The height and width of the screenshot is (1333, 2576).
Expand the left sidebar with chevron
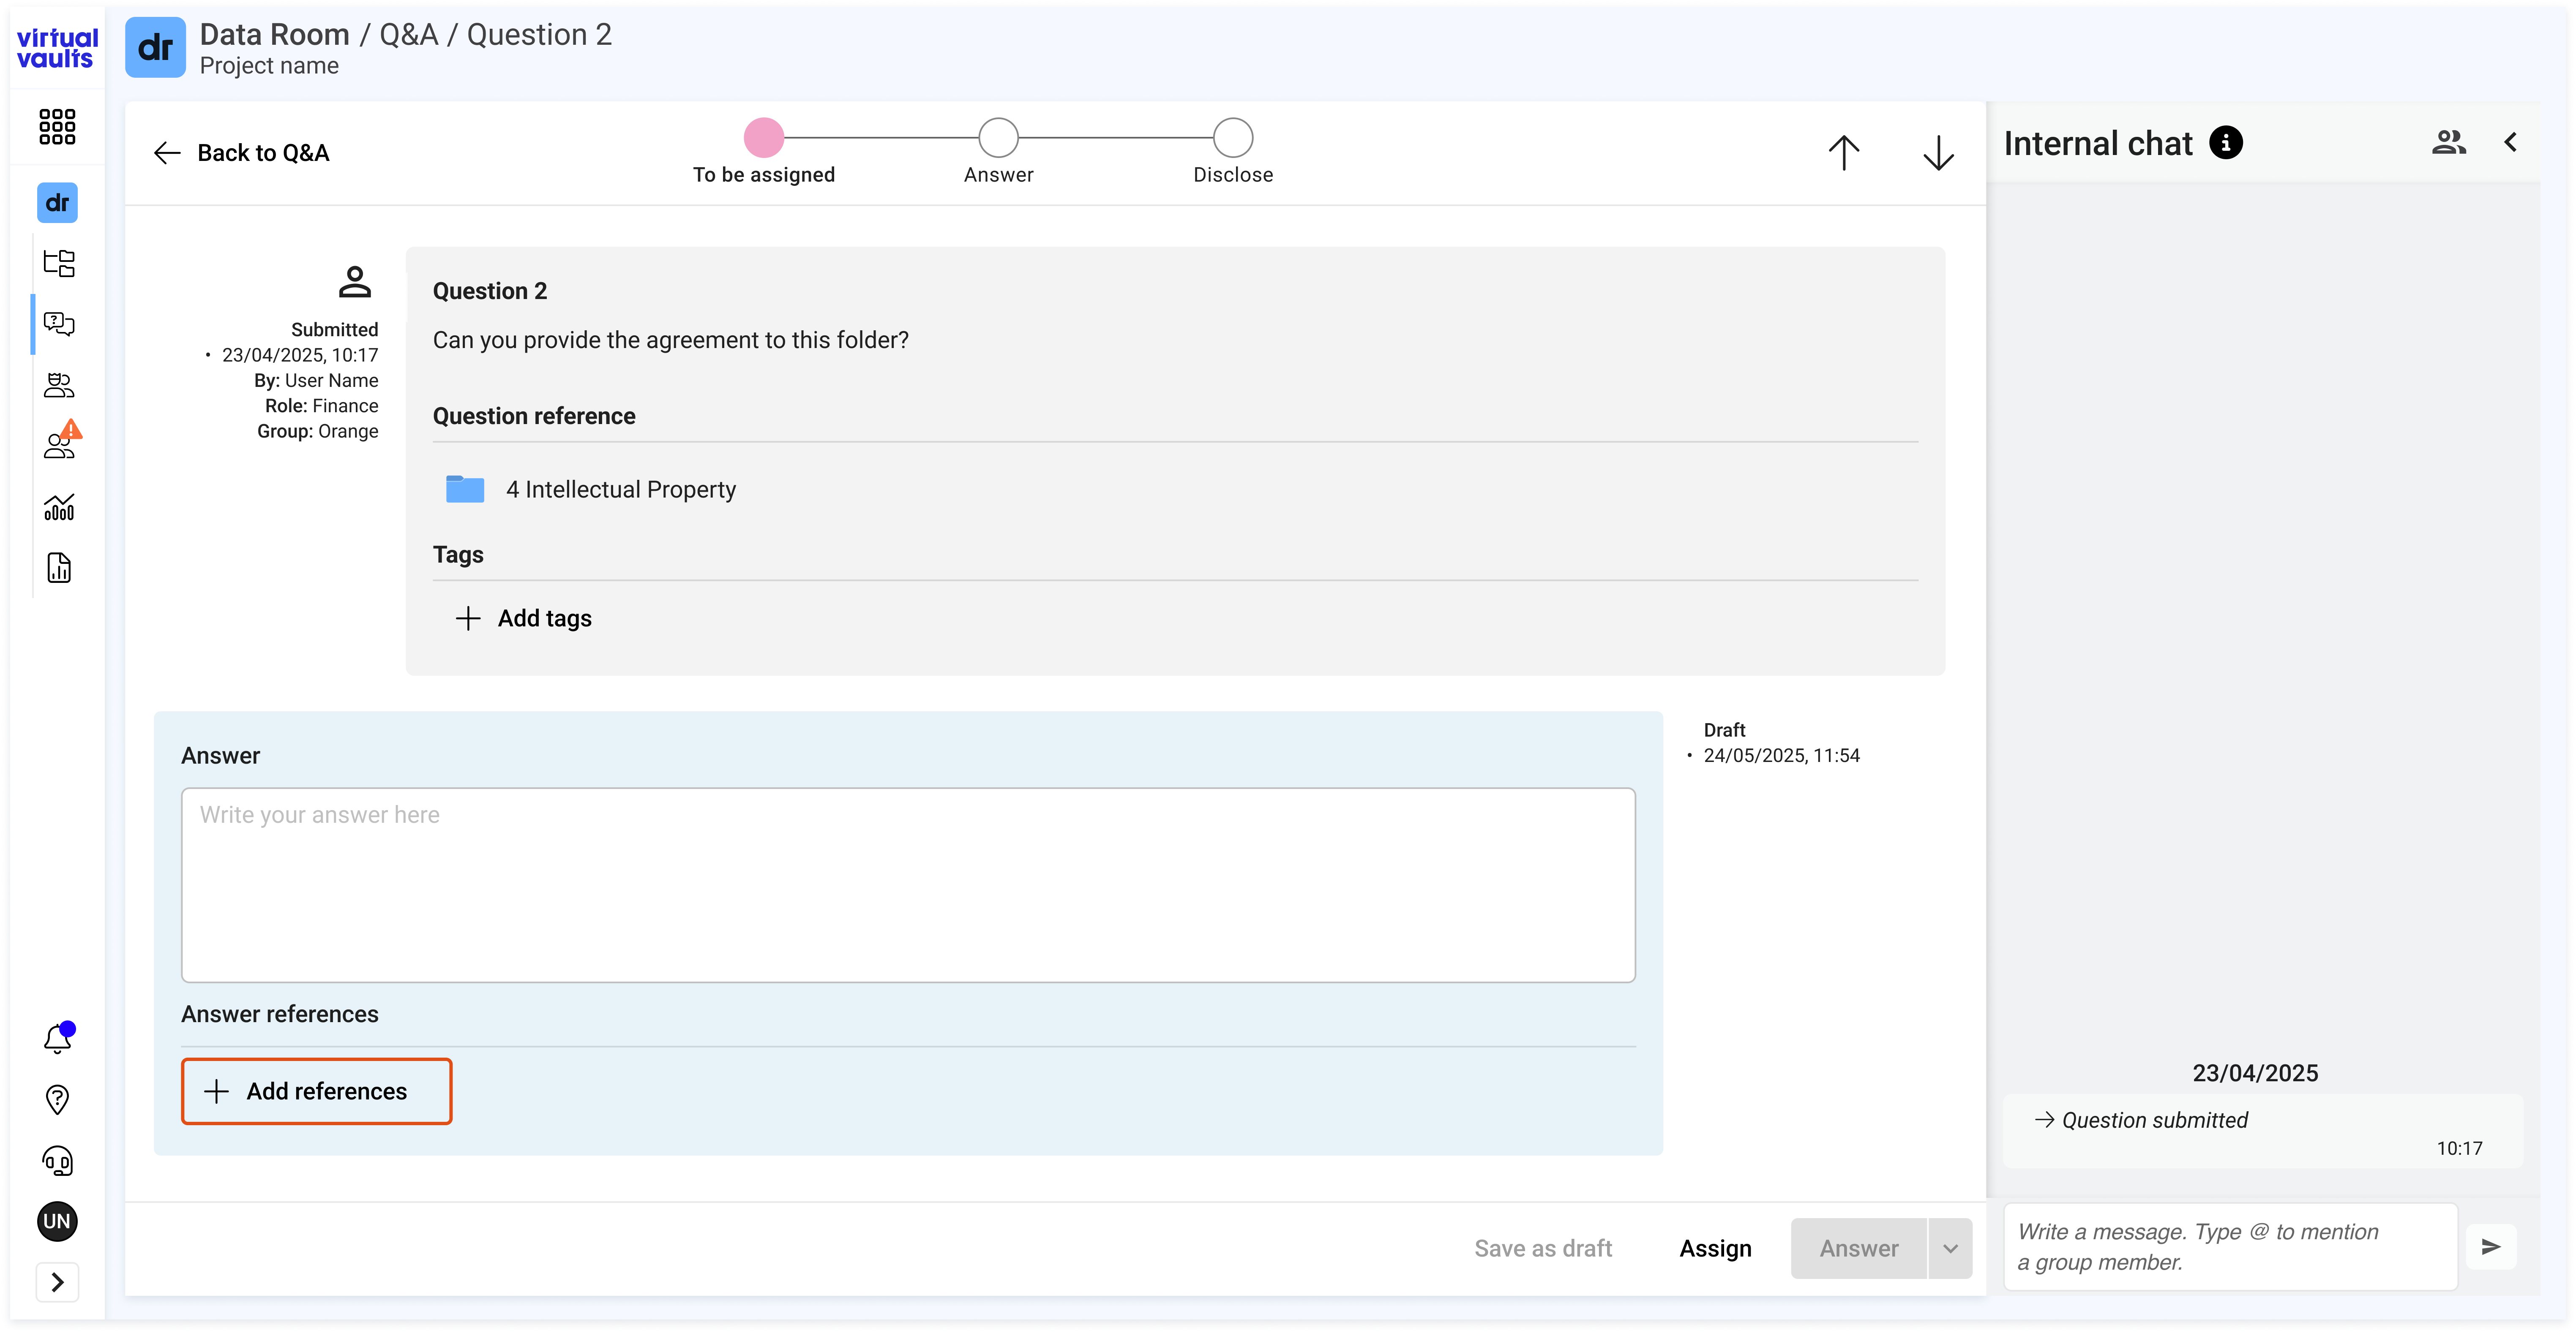(x=57, y=1282)
